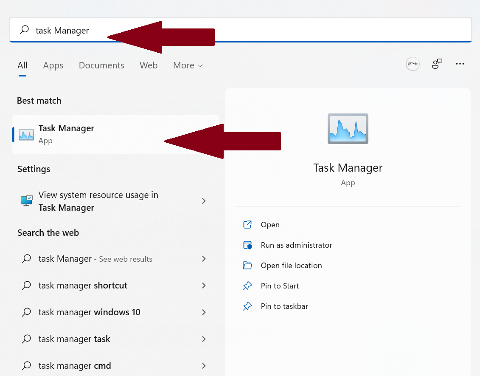Click magnifier icon beside 'task manager task'
This screenshot has height=376, width=480.
(x=26, y=339)
